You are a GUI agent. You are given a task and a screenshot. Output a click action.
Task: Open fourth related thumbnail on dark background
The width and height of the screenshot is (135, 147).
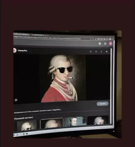(98, 120)
